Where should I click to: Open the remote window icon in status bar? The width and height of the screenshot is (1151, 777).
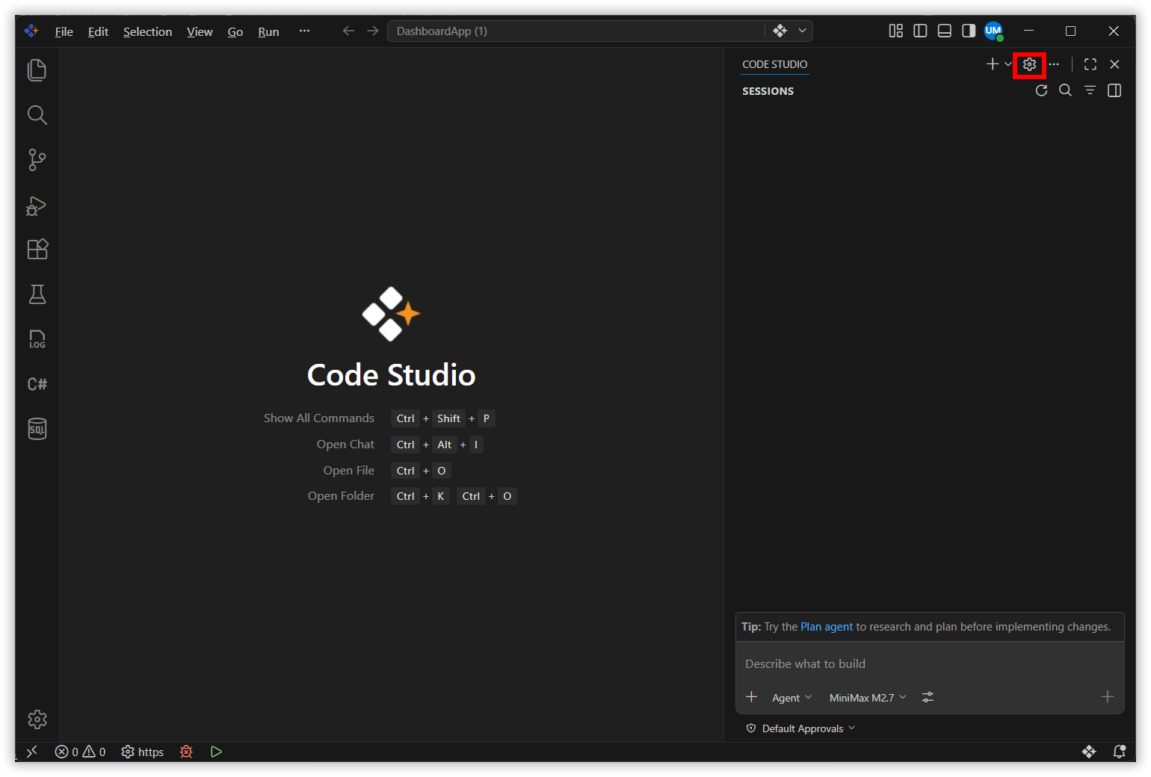click(x=31, y=752)
